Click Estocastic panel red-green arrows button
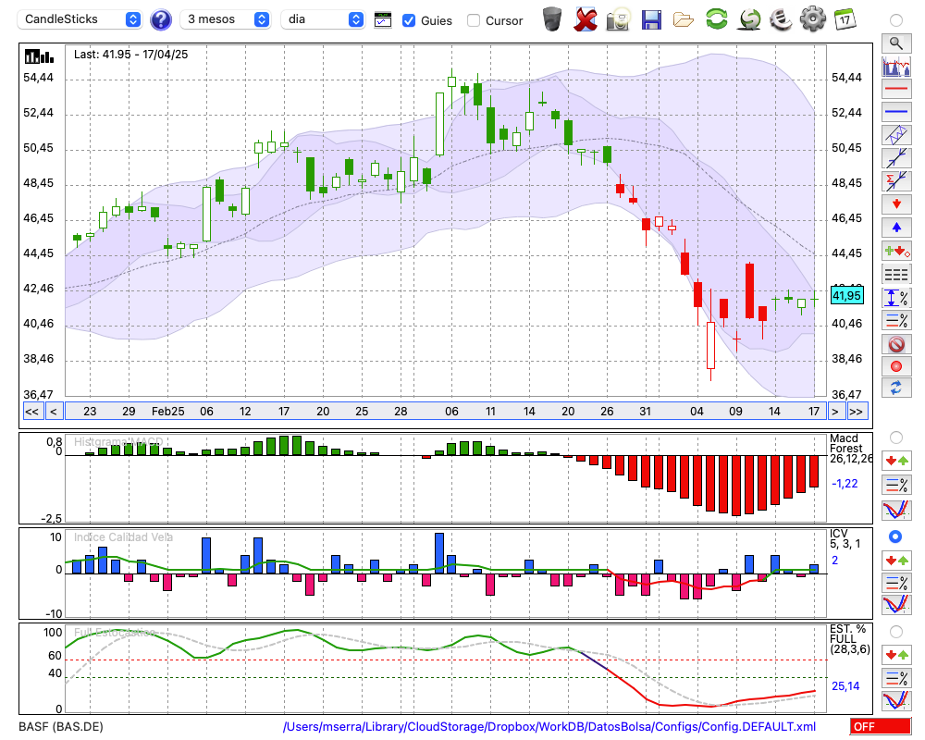 pos(896,655)
